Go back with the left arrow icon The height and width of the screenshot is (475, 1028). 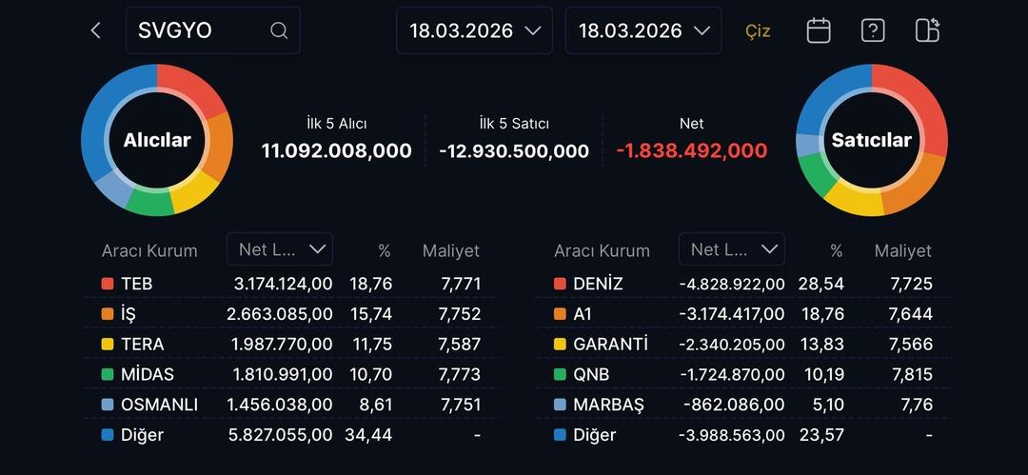tap(95, 30)
